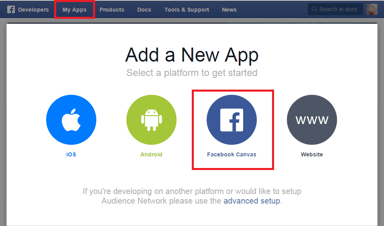
Task: Open the user profile avatar
Action: (372, 9)
